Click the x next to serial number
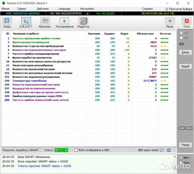Screen dimensions: 194x174 [88, 14]
